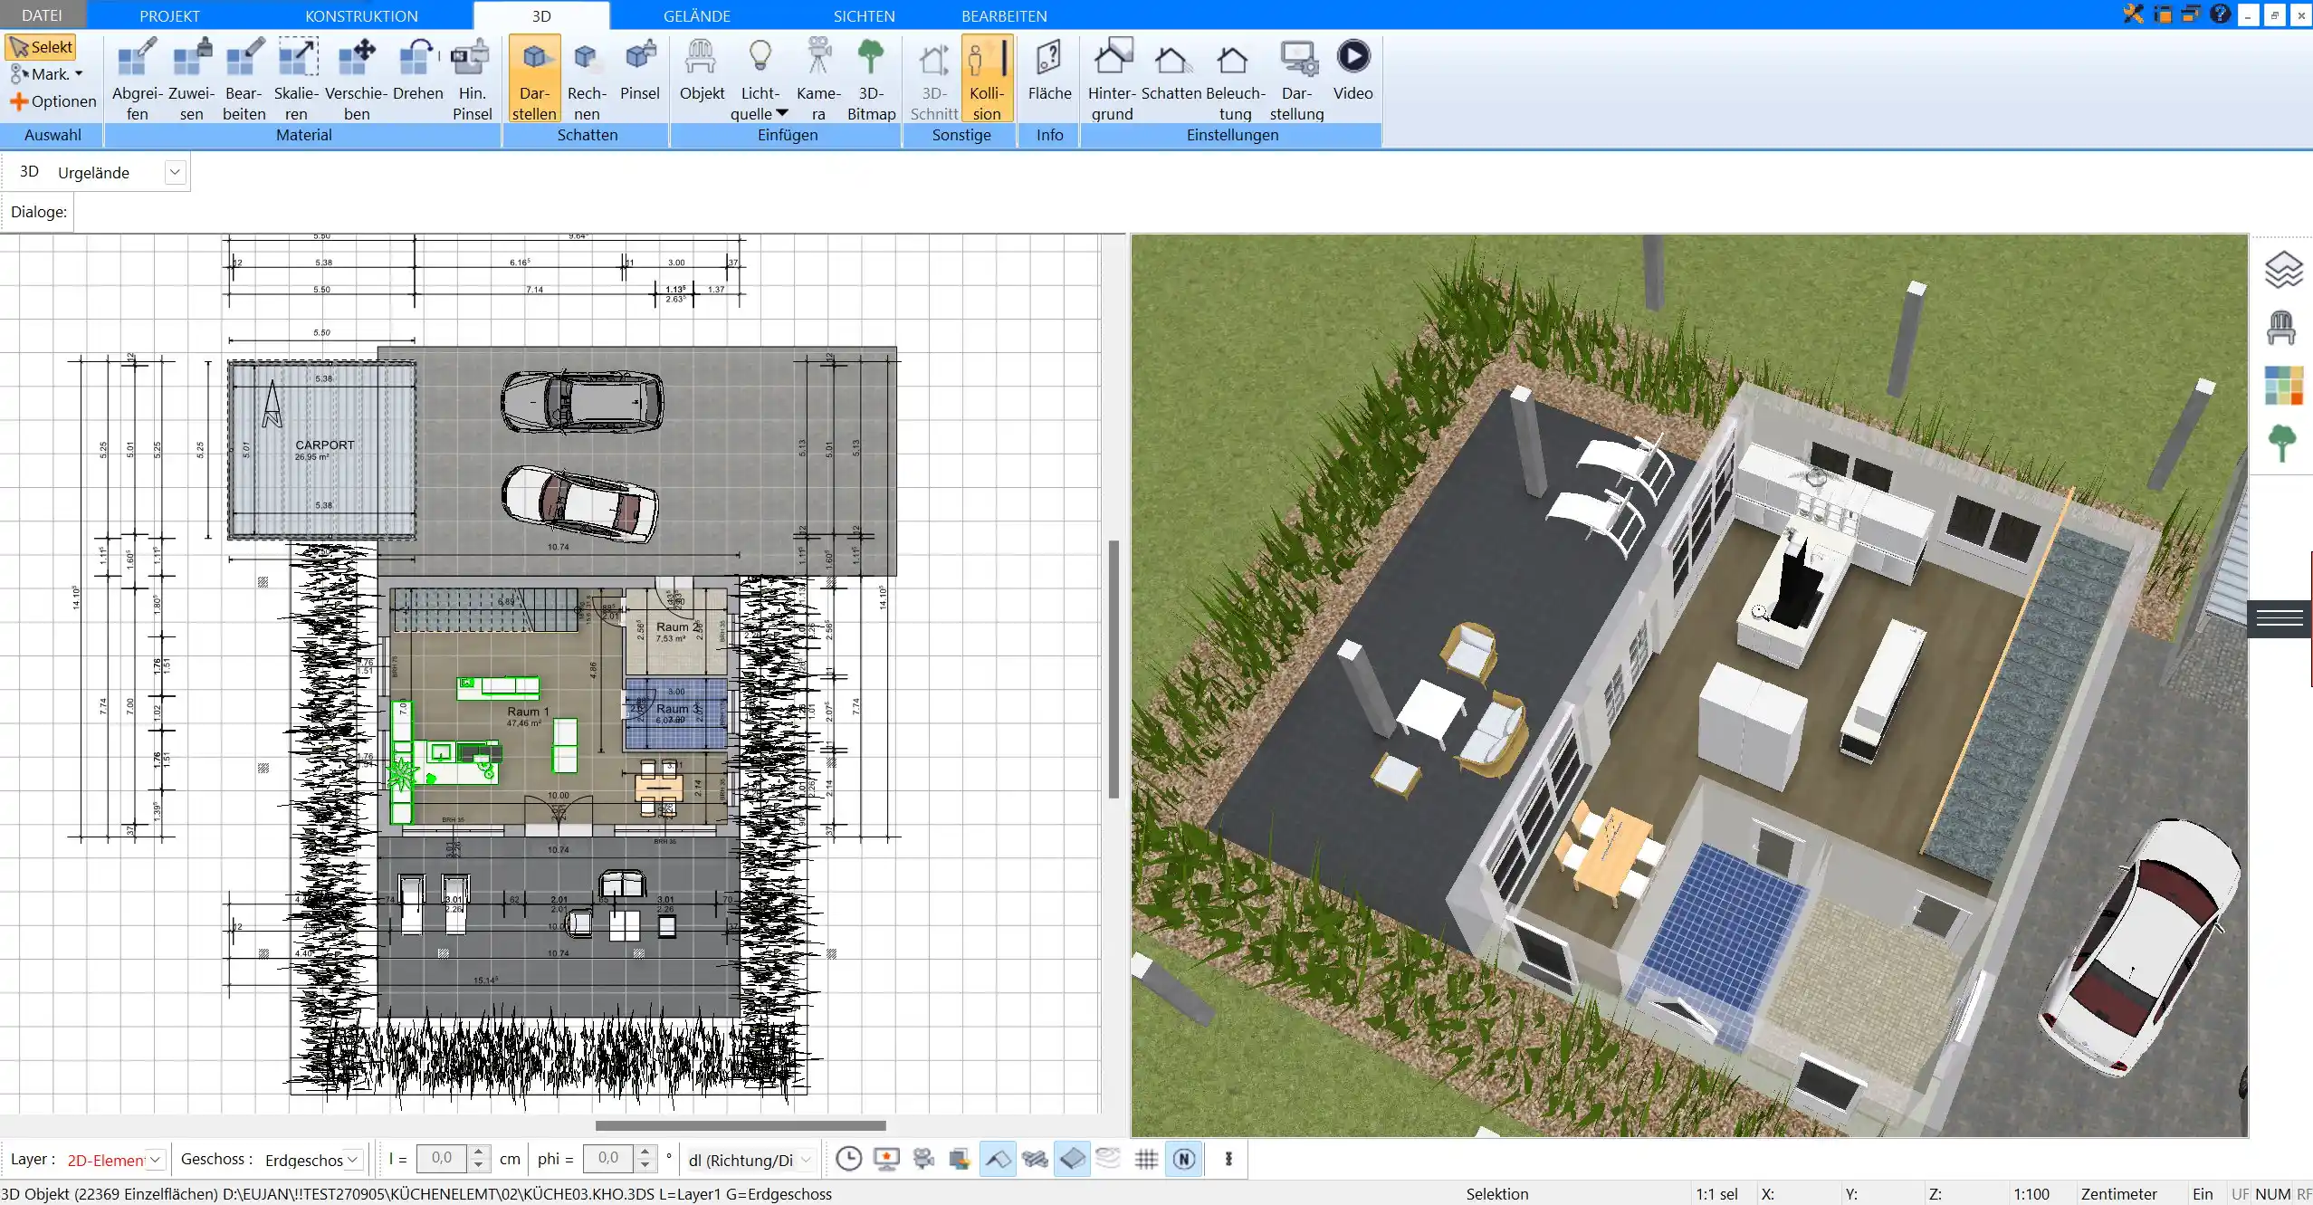The width and height of the screenshot is (2313, 1205).
Task: Select the Abgreifen material picker tool
Action: (138, 79)
